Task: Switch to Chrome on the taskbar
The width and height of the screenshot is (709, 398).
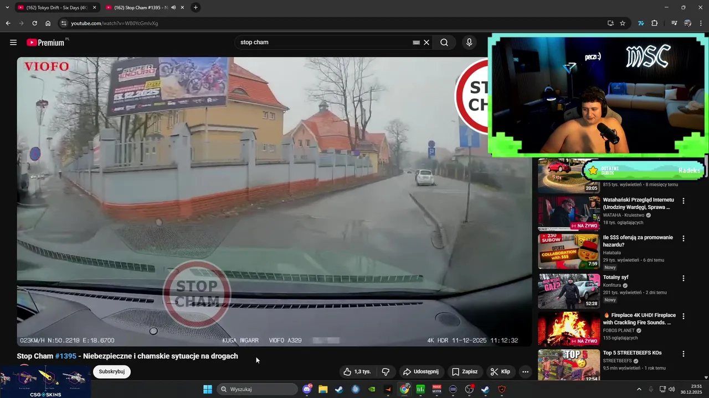Action: [x=405, y=389]
